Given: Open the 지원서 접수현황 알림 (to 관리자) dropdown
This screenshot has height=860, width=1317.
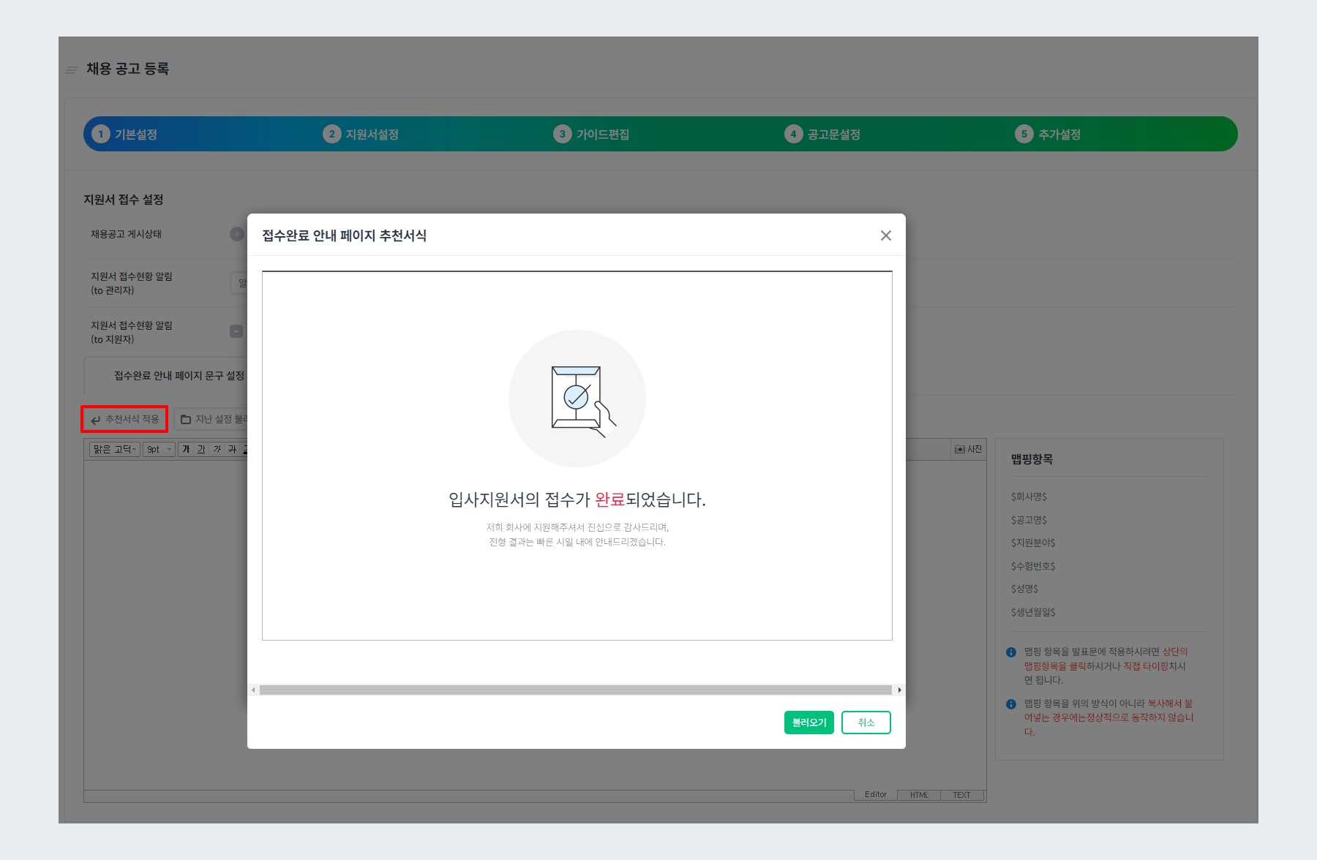Looking at the screenshot, I should coord(239,283).
